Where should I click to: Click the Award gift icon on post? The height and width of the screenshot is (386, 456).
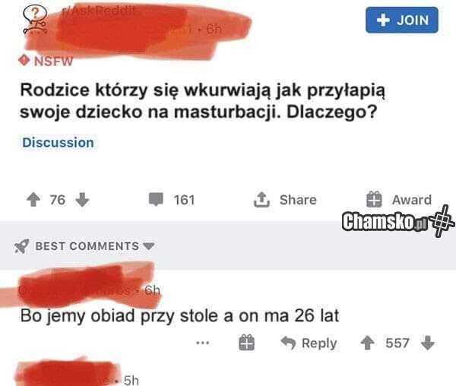pyautogui.click(x=374, y=199)
